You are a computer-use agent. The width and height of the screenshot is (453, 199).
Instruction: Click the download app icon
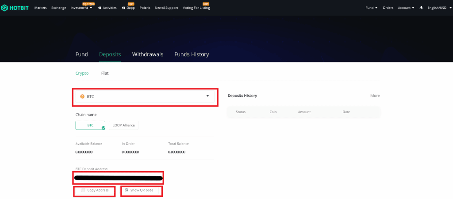click(421, 8)
